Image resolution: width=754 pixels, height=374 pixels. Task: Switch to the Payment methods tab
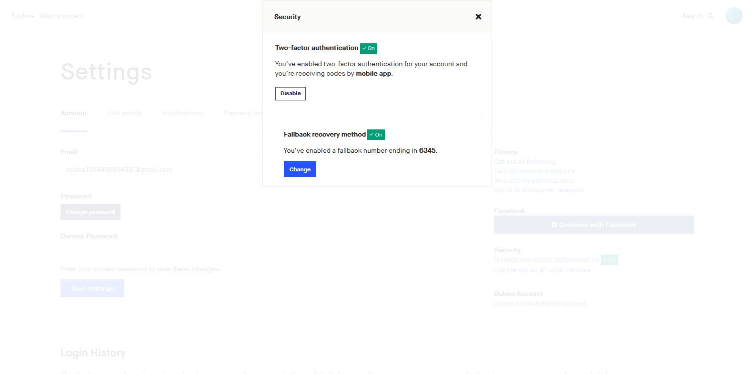pos(243,113)
